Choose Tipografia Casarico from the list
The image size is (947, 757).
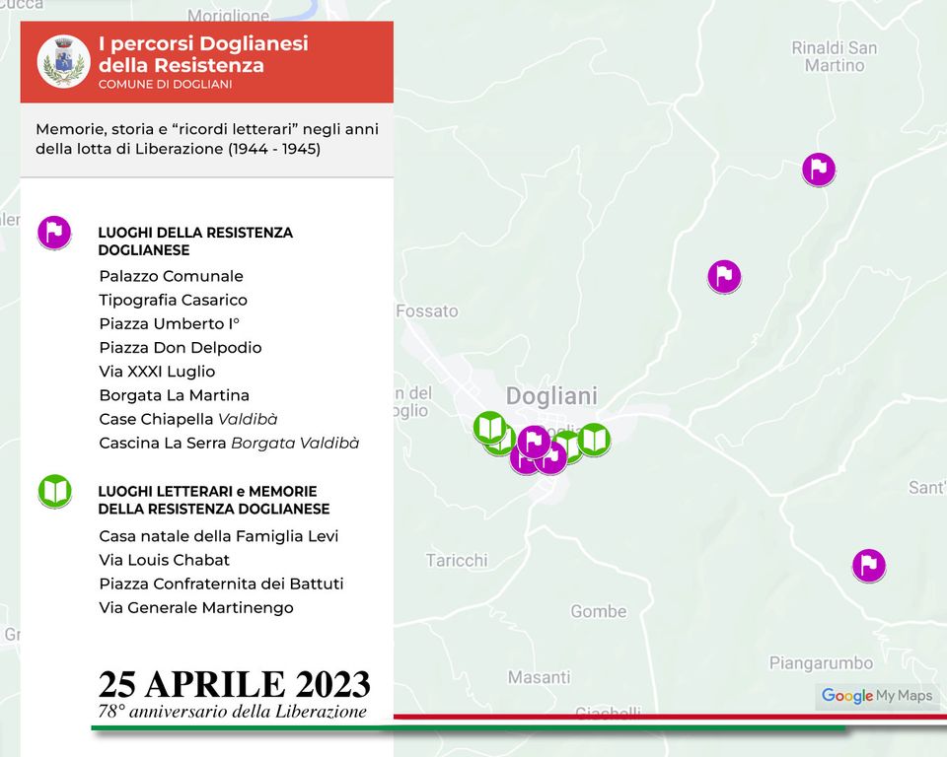[173, 300]
